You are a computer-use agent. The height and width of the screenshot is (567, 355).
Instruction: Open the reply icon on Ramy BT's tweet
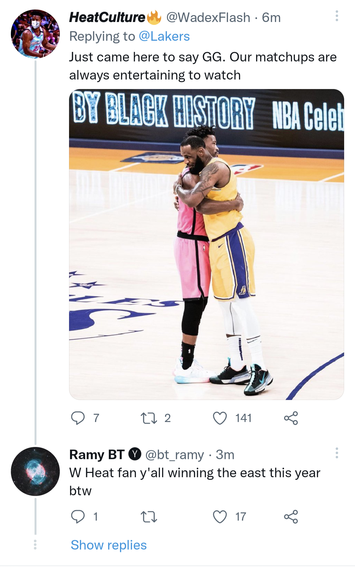pyautogui.click(x=79, y=517)
